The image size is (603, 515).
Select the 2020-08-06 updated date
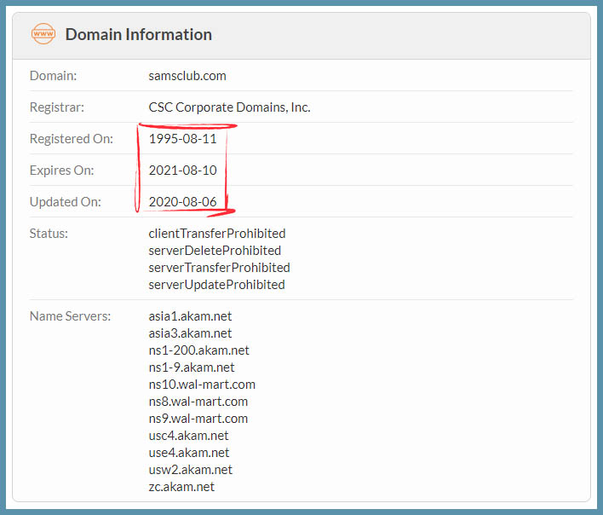pyautogui.click(x=182, y=202)
